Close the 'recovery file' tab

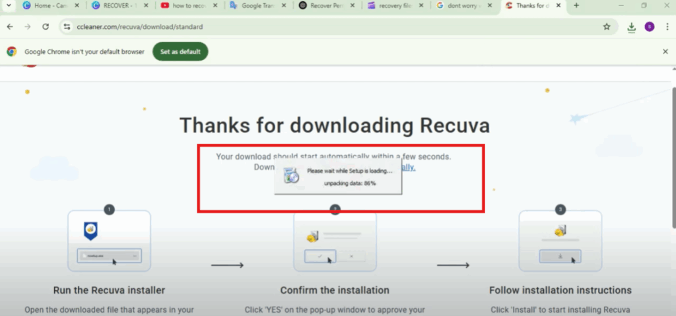[x=422, y=6]
